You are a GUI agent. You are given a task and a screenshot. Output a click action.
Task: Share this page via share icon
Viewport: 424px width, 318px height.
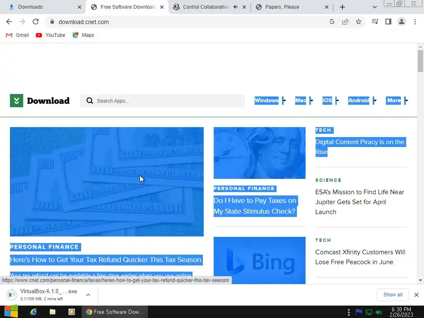pos(345,22)
